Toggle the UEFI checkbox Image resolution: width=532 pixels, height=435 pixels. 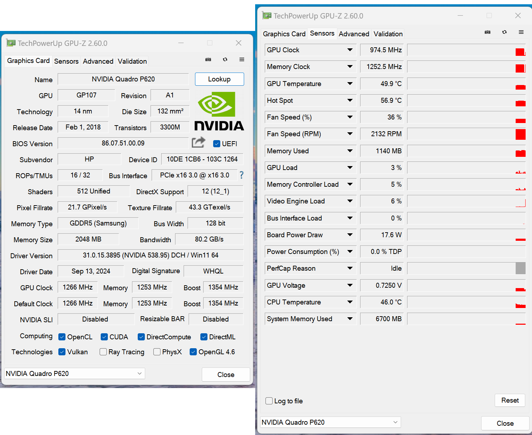click(216, 144)
